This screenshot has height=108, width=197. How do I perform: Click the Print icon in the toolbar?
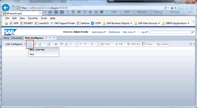49,44
